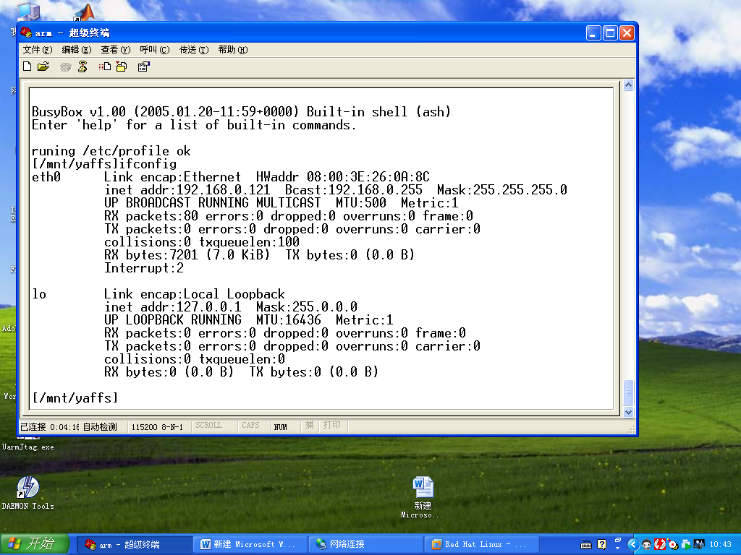This screenshot has height=555, width=741.
Task: Click the MTU:16436 value
Action: (288, 320)
